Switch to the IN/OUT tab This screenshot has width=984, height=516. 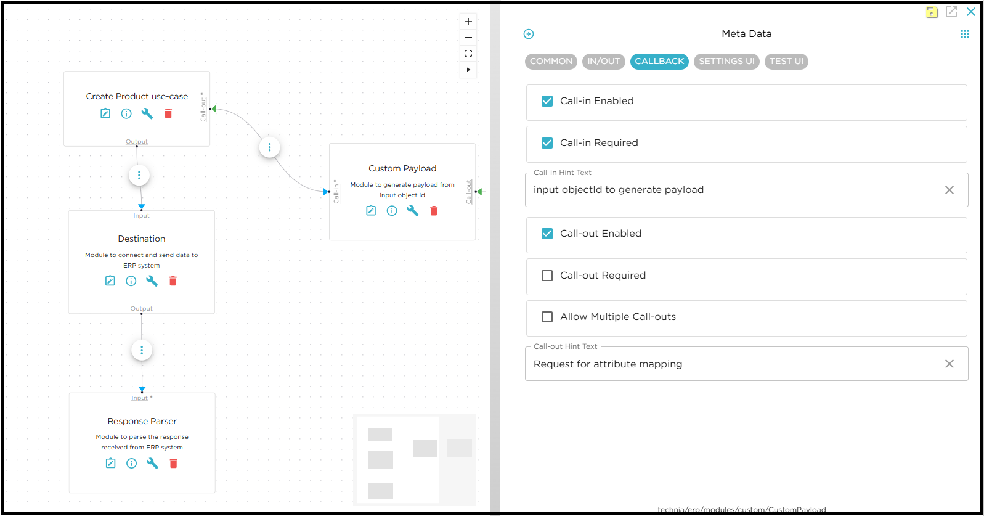[603, 62]
